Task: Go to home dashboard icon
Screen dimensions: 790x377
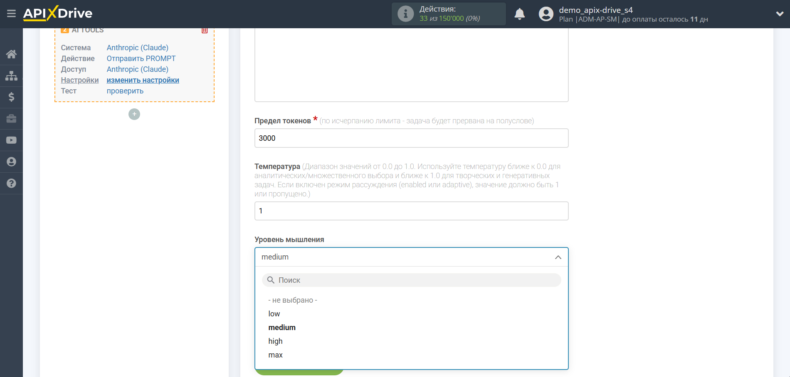Action: (x=11, y=54)
